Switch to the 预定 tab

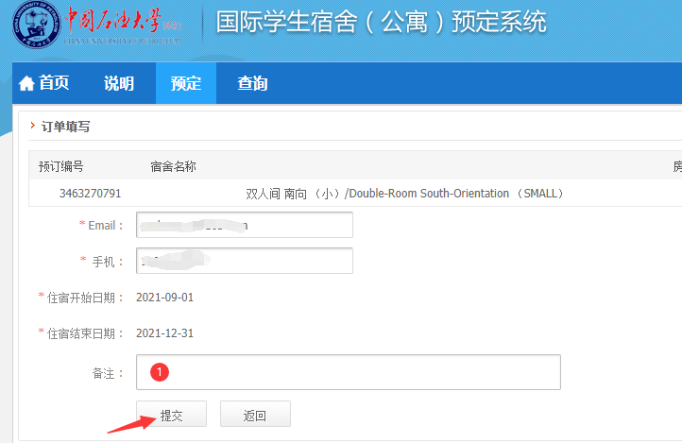pos(186,83)
